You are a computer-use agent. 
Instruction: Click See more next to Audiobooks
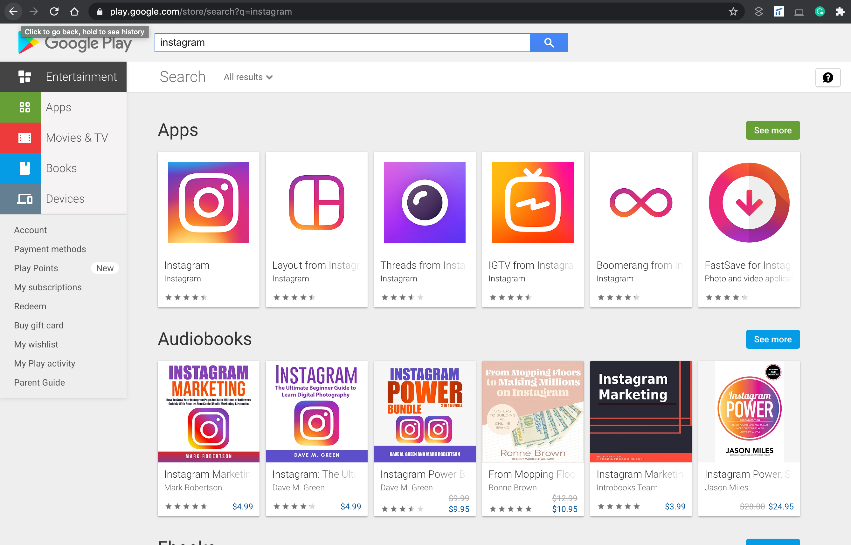[773, 339]
